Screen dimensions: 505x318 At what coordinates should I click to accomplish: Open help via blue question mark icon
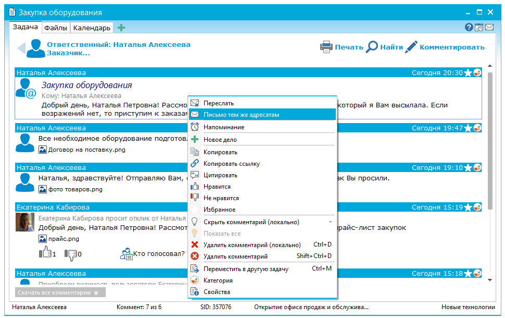click(x=469, y=28)
